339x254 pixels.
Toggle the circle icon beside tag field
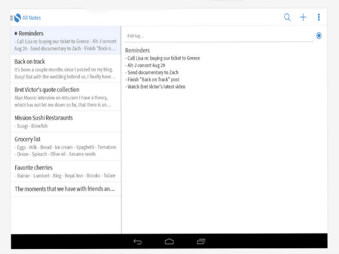pos(319,36)
